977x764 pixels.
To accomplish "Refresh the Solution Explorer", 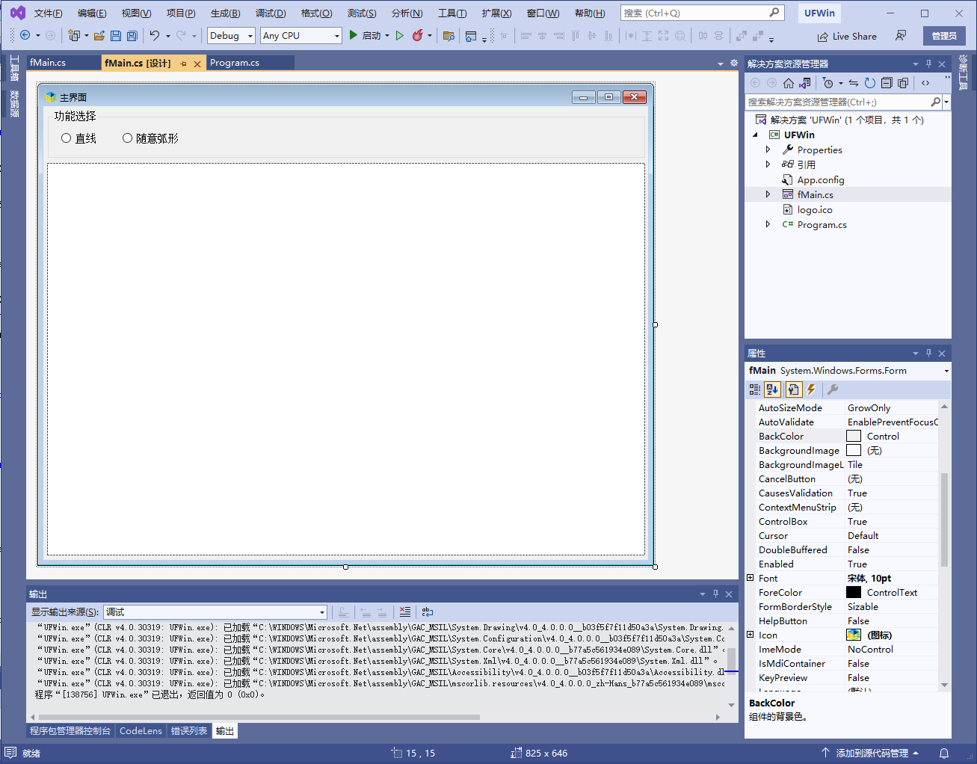I will pos(870,83).
